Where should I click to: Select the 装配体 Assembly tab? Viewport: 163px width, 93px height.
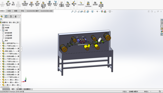[3, 11]
